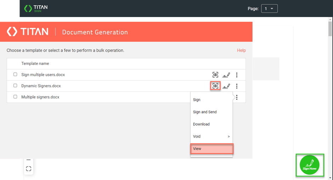The width and height of the screenshot is (333, 180).
Task: Tick the Multiple signers.docx checkbox
Action: click(15, 97)
